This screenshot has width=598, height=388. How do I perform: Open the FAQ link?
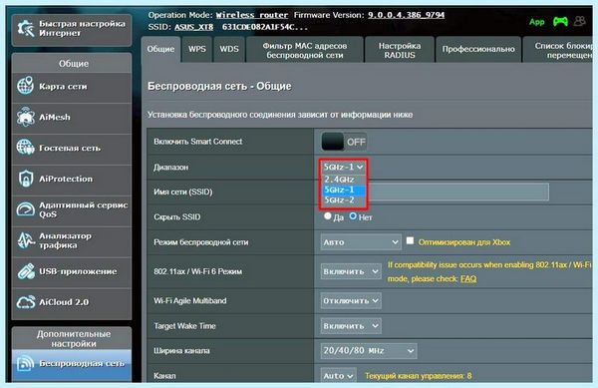coord(468,279)
